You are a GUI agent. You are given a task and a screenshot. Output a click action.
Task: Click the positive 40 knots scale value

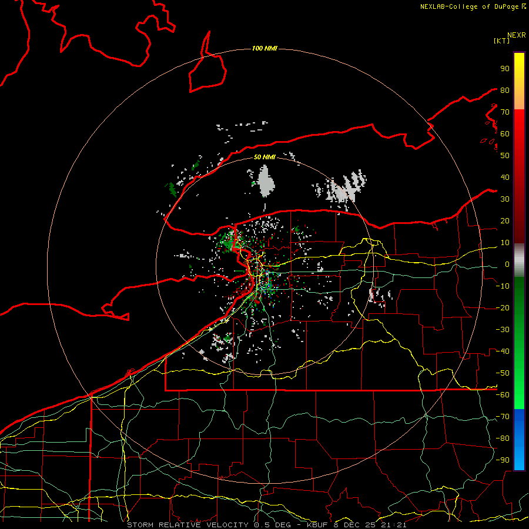505,178
